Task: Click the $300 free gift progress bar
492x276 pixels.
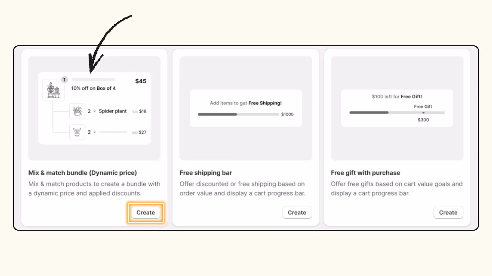Action: [x=397, y=113]
